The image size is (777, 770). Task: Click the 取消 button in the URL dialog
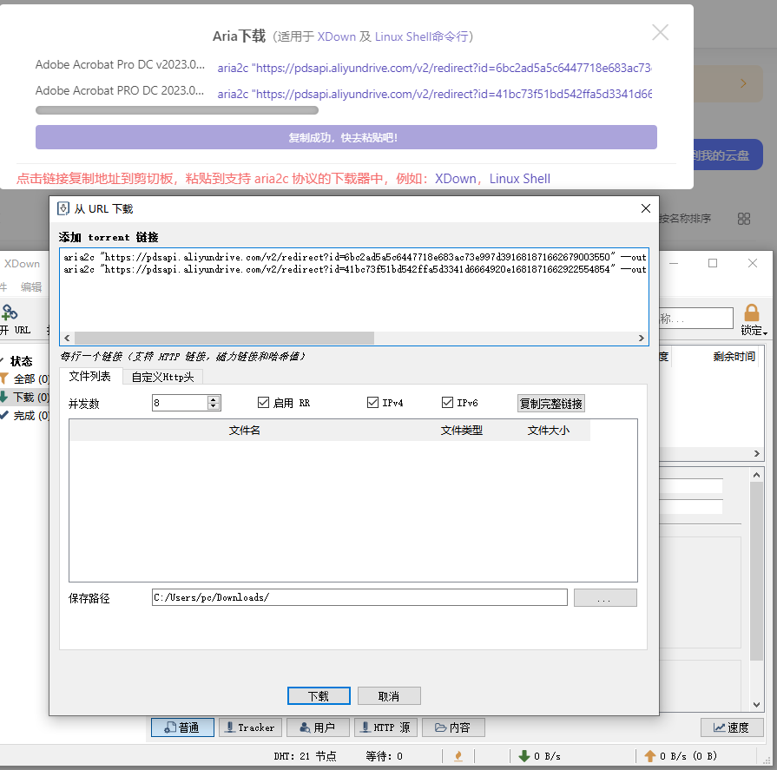(x=389, y=695)
